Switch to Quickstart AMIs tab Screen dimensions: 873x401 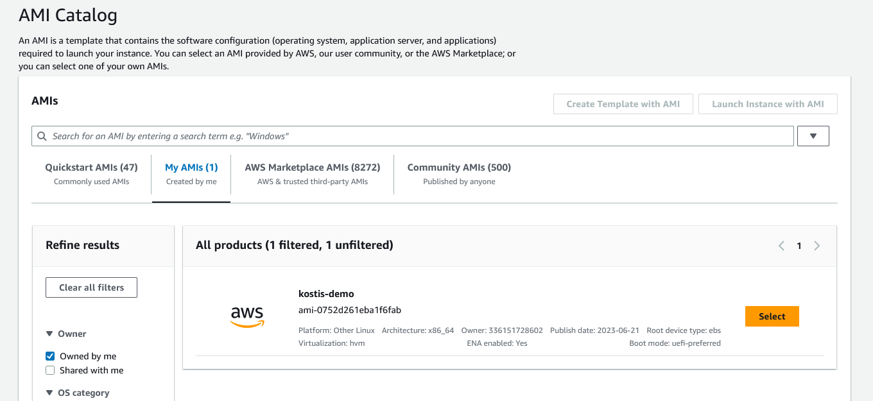[91, 174]
